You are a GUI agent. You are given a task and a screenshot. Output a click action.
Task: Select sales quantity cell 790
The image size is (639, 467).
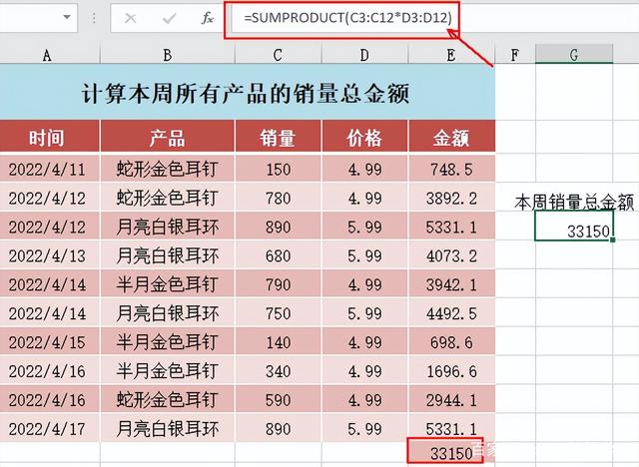[279, 283]
